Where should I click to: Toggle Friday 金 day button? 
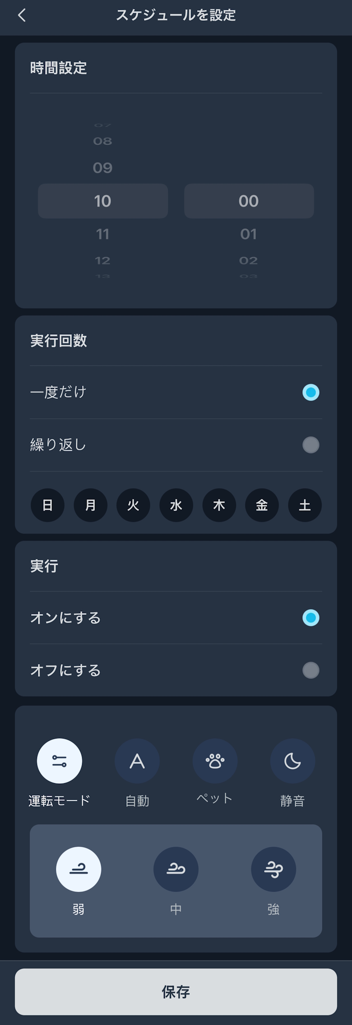tap(262, 505)
